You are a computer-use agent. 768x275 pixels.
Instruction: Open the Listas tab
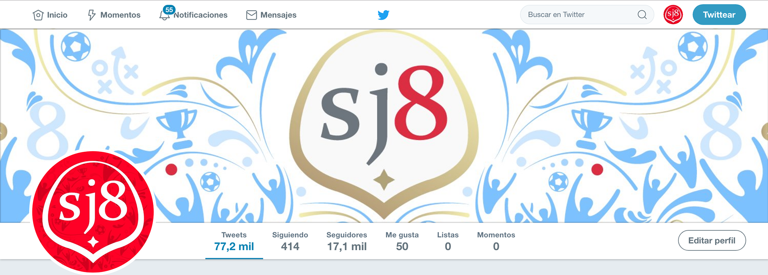click(x=448, y=241)
